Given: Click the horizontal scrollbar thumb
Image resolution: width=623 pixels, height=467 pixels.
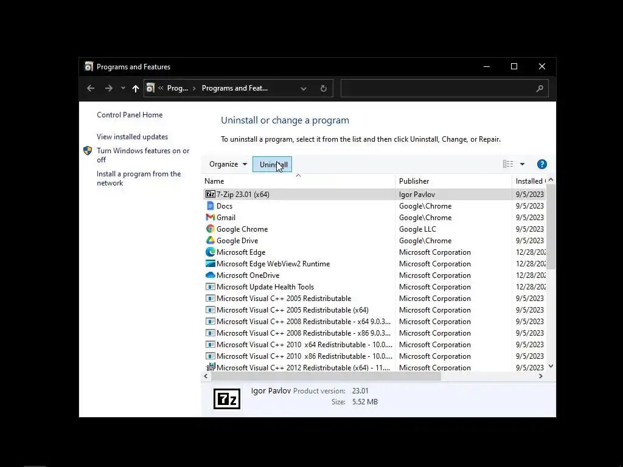Looking at the screenshot, I should tap(326, 376).
